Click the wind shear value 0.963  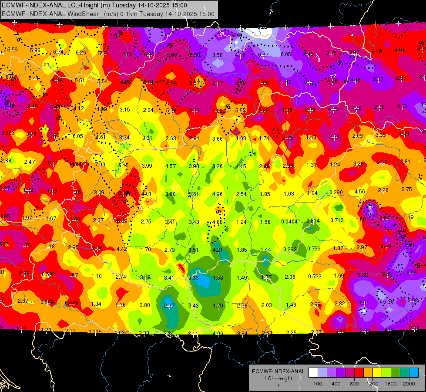pyautogui.click(x=8, y=133)
